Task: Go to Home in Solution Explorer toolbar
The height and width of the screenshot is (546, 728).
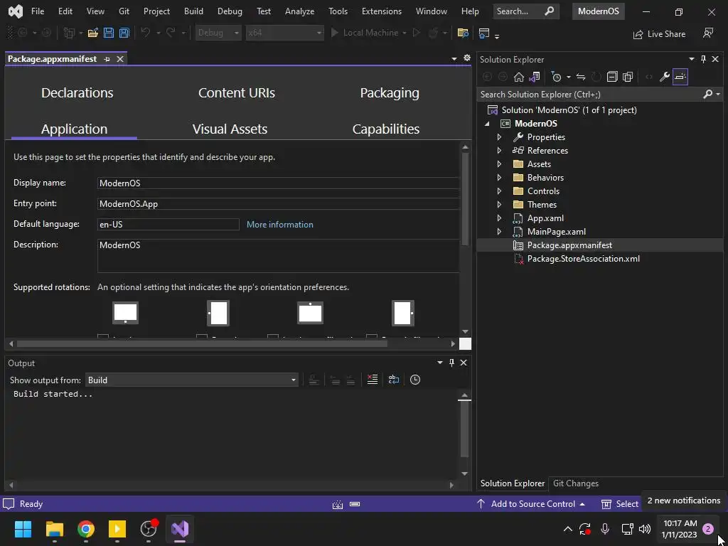Action: pyautogui.click(x=518, y=77)
